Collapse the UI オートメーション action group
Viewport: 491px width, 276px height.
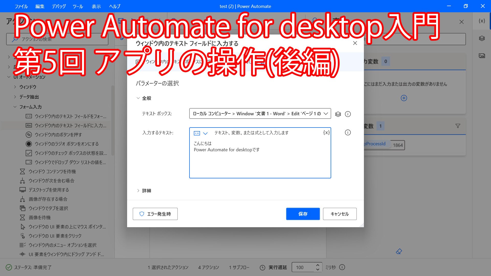(9, 77)
